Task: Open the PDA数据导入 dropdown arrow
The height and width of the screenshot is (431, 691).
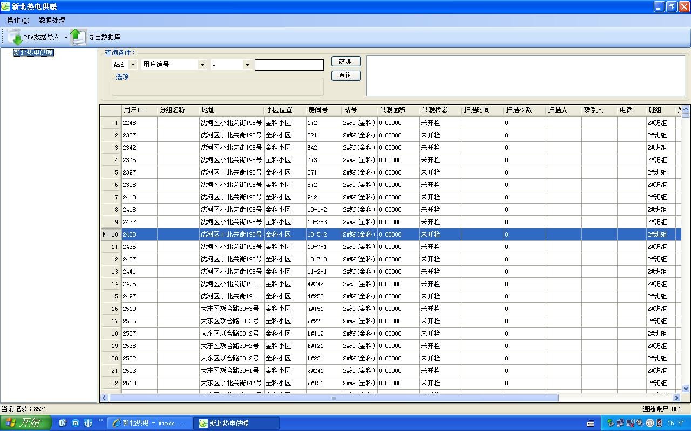Action: pos(66,37)
